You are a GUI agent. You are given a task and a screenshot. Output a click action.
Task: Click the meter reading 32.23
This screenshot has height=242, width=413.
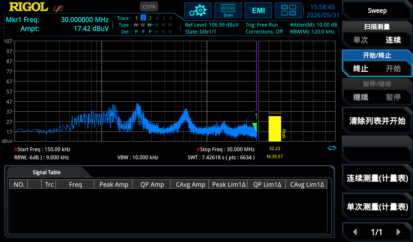click(x=274, y=148)
